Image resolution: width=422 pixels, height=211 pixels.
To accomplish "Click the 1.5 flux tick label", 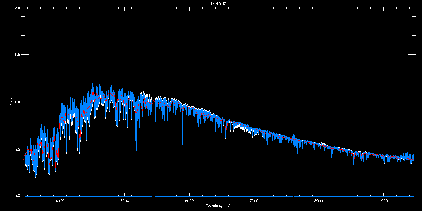I will (17, 55).
